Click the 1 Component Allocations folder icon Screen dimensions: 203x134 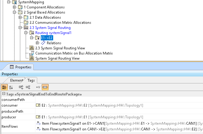point(20,7)
